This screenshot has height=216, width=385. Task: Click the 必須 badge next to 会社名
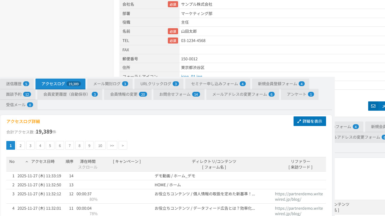(x=173, y=4)
